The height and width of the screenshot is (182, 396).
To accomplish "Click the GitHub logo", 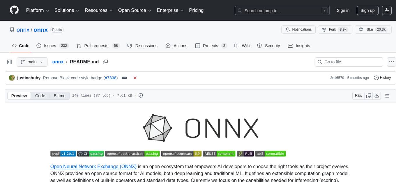I will tap(14, 10).
